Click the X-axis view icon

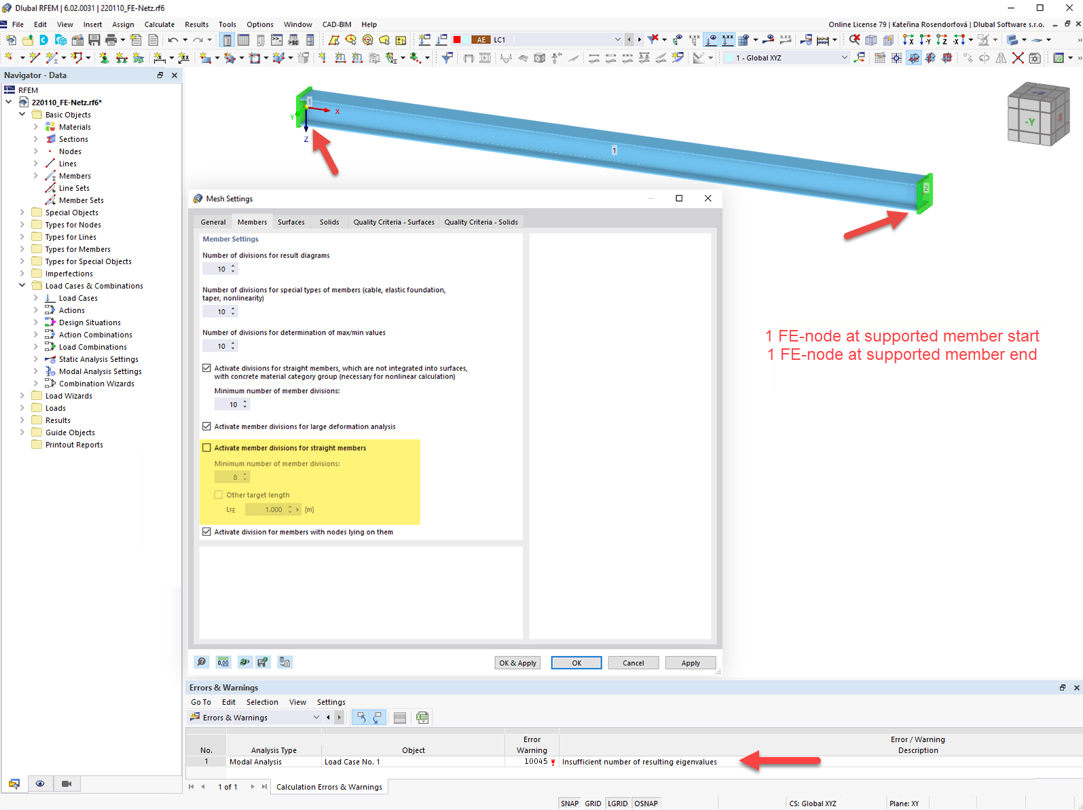(x=908, y=40)
